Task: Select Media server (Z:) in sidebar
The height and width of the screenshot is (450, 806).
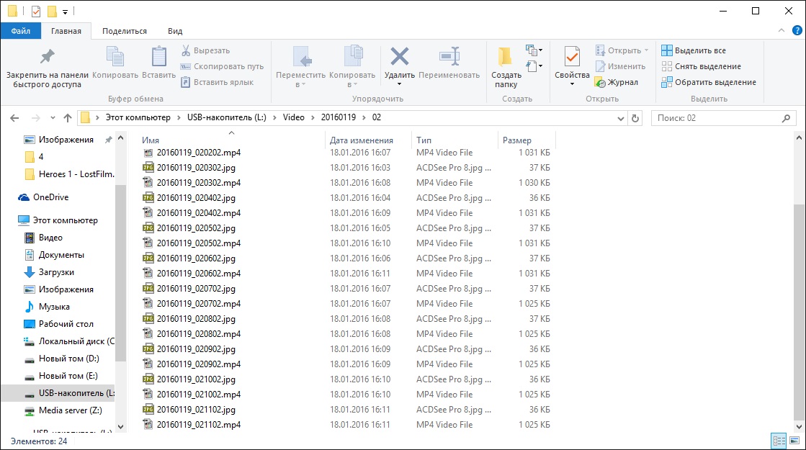Action: coord(70,410)
